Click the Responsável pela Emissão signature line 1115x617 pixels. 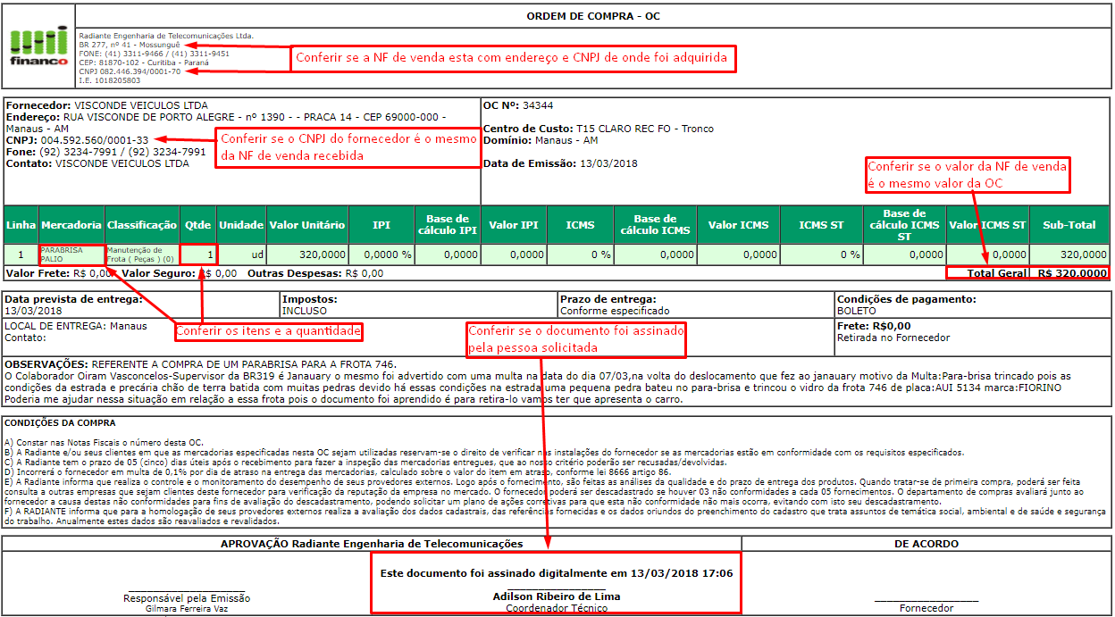pyautogui.click(x=186, y=598)
